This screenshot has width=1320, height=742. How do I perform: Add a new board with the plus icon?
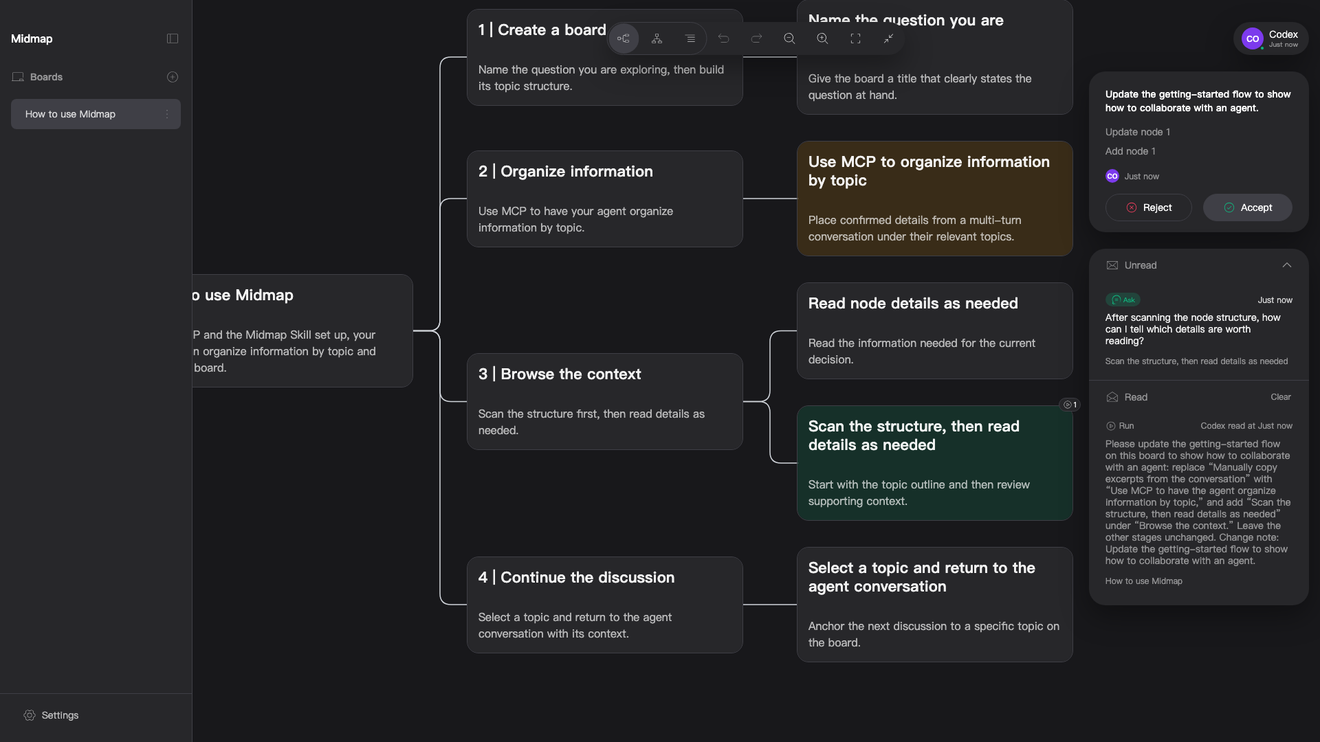coord(173,77)
